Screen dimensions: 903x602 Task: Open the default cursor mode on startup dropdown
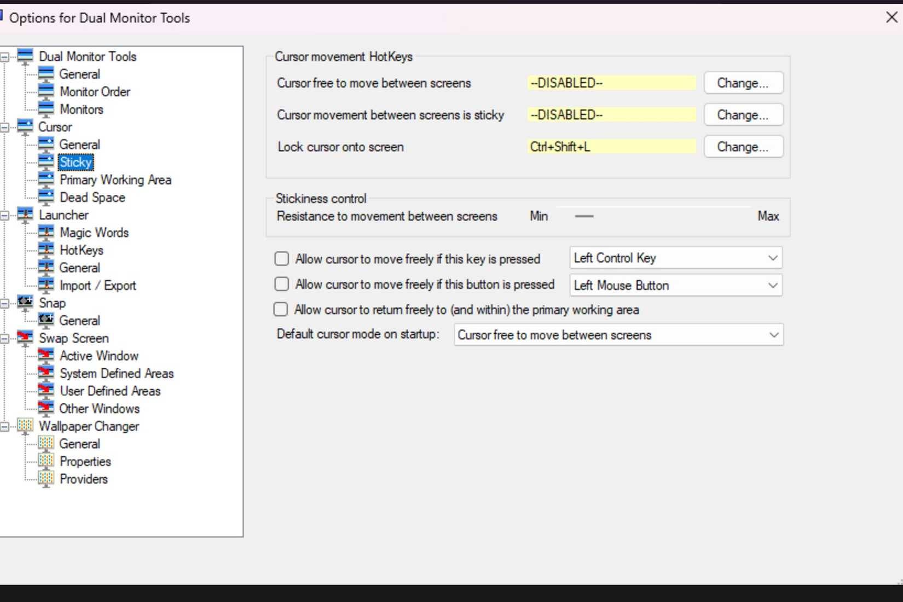point(618,335)
